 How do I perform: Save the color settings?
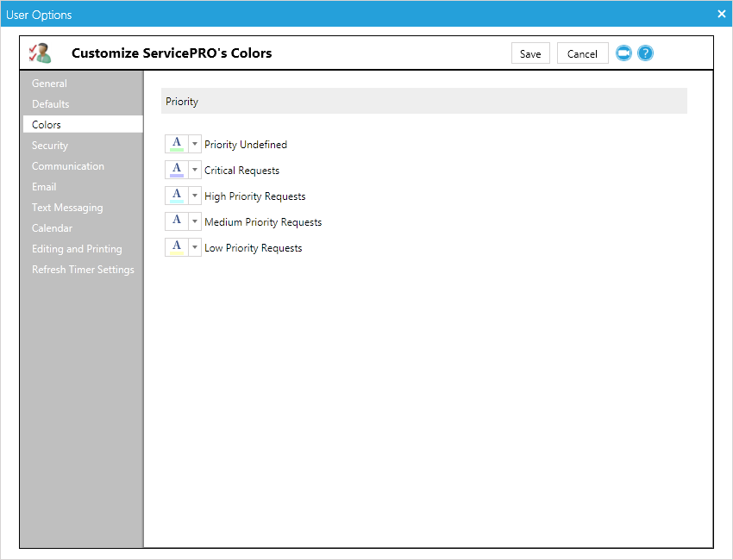[x=530, y=53]
